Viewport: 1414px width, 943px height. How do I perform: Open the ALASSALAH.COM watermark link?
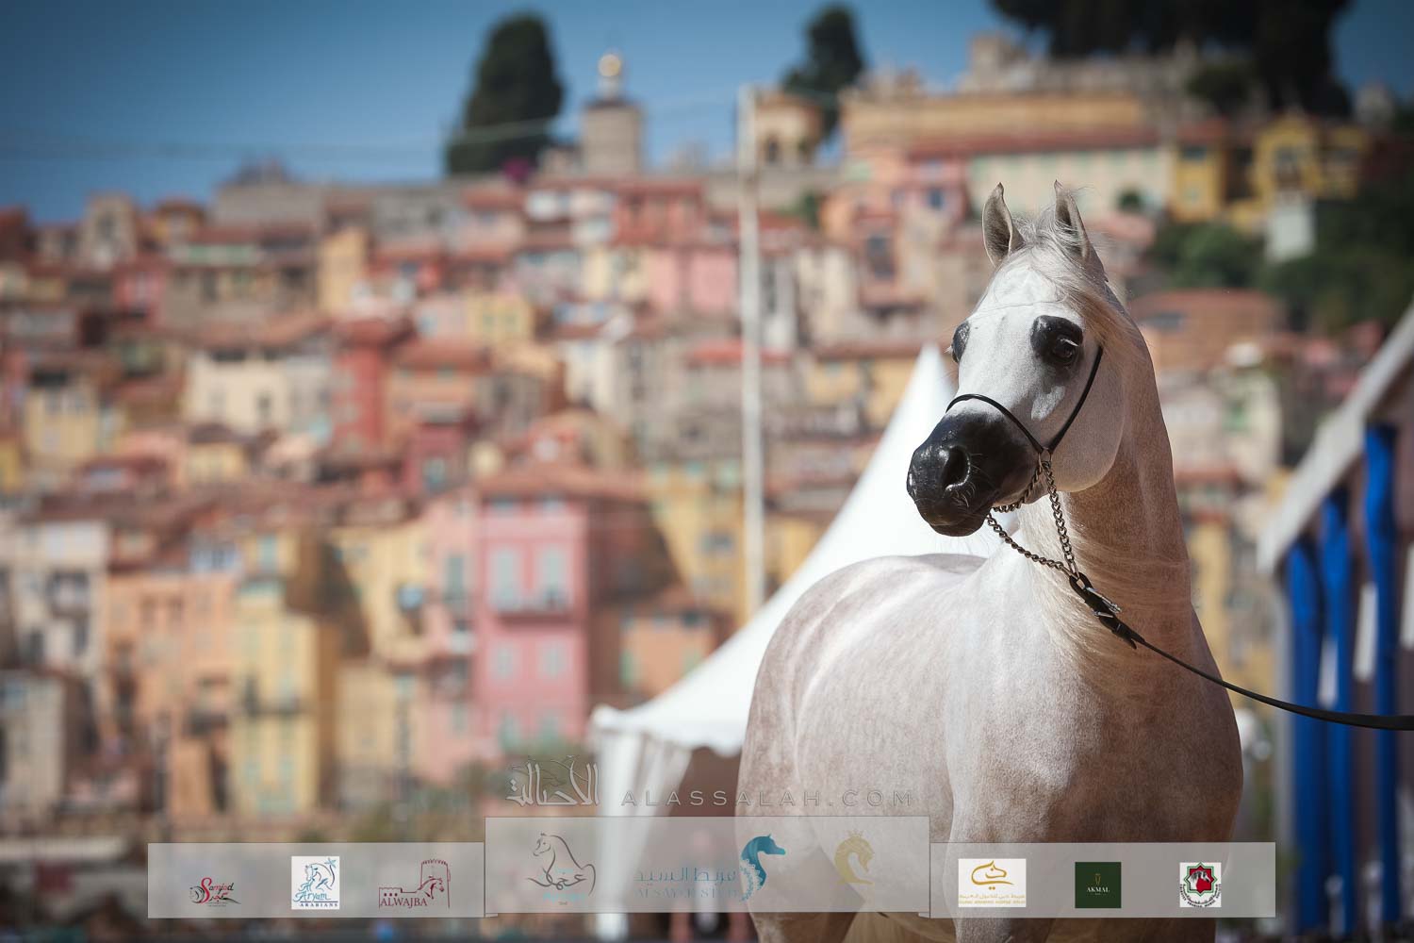pos(766,800)
